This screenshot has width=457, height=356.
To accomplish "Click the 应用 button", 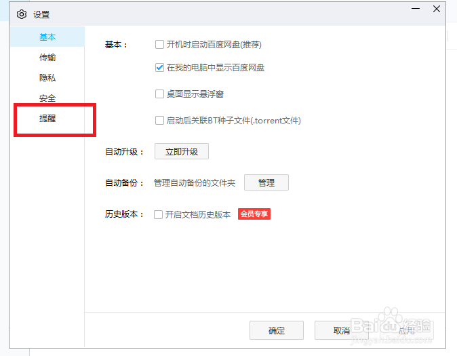I will point(407,330).
